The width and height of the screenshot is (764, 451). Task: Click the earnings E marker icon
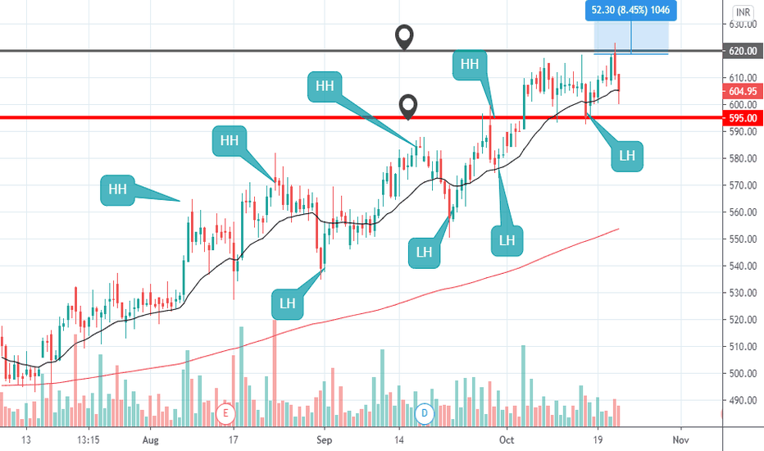pos(225,413)
